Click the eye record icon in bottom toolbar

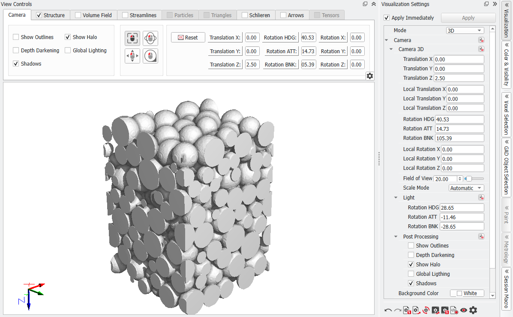(x=464, y=310)
